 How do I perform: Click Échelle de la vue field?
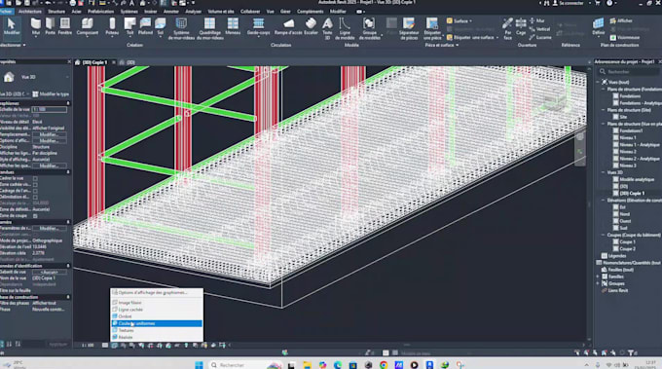click(x=50, y=109)
